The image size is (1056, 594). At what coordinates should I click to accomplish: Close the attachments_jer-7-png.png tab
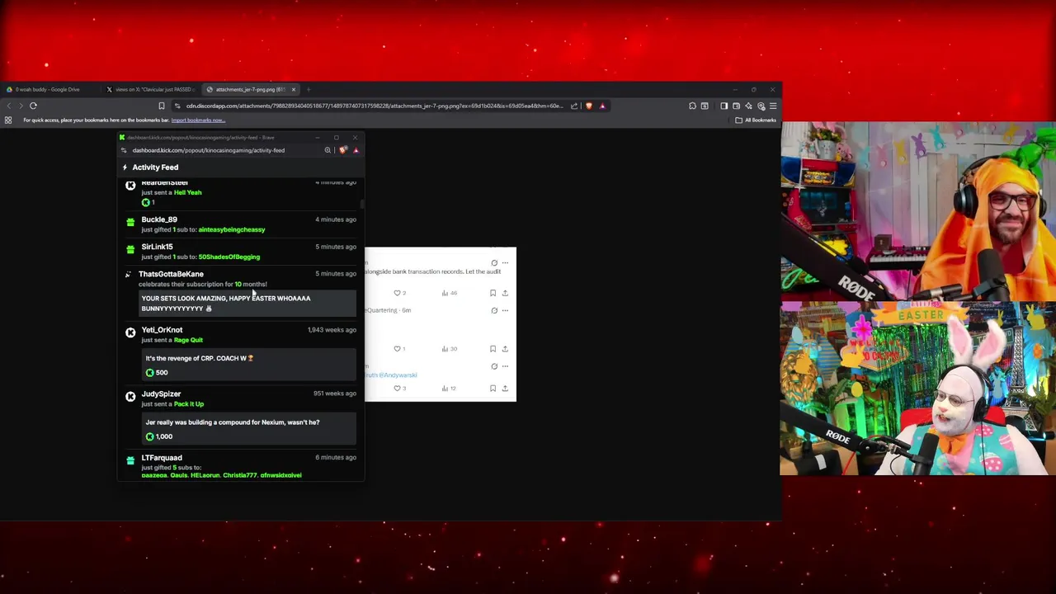pos(293,89)
